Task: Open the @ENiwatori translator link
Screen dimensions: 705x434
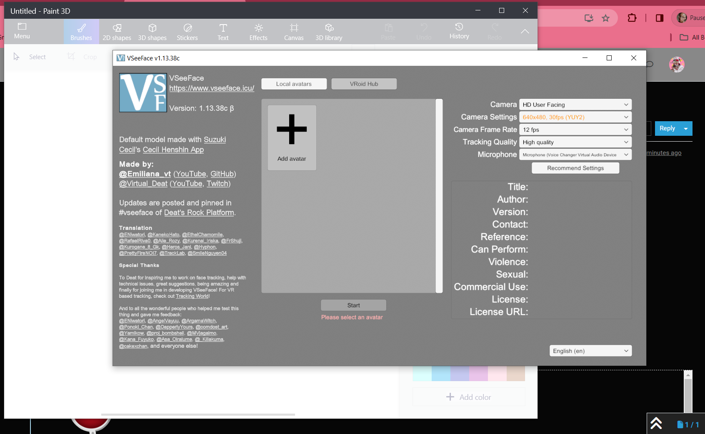Action: [132, 234]
